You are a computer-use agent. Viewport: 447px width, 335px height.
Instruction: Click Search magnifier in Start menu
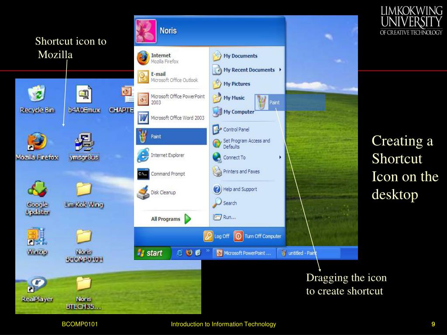click(217, 203)
